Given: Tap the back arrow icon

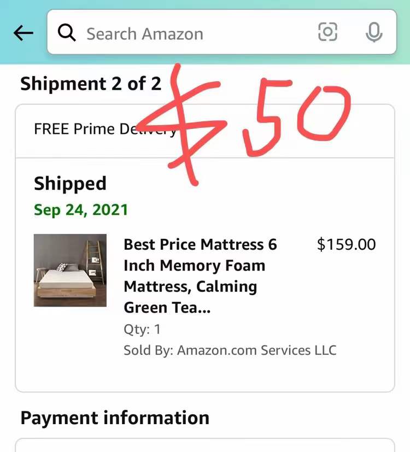Looking at the screenshot, I should 24,33.
